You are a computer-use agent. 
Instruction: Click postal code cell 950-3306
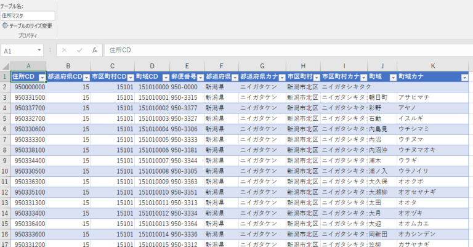[187, 129]
